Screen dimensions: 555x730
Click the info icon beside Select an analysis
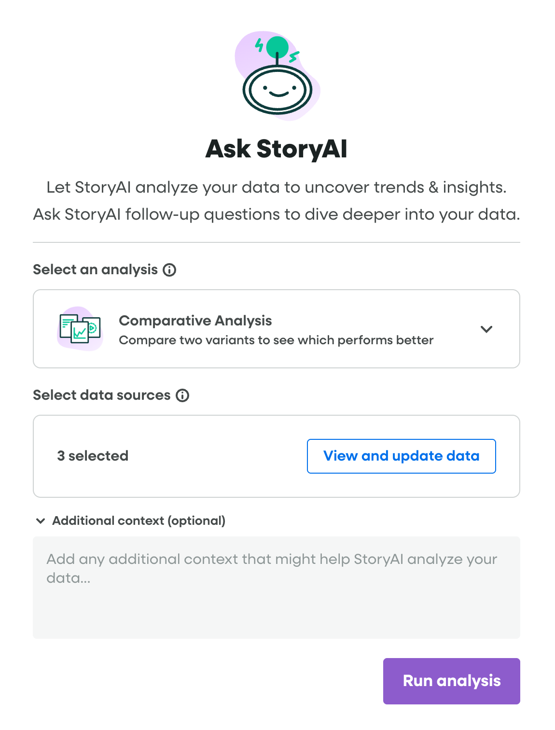tap(169, 270)
